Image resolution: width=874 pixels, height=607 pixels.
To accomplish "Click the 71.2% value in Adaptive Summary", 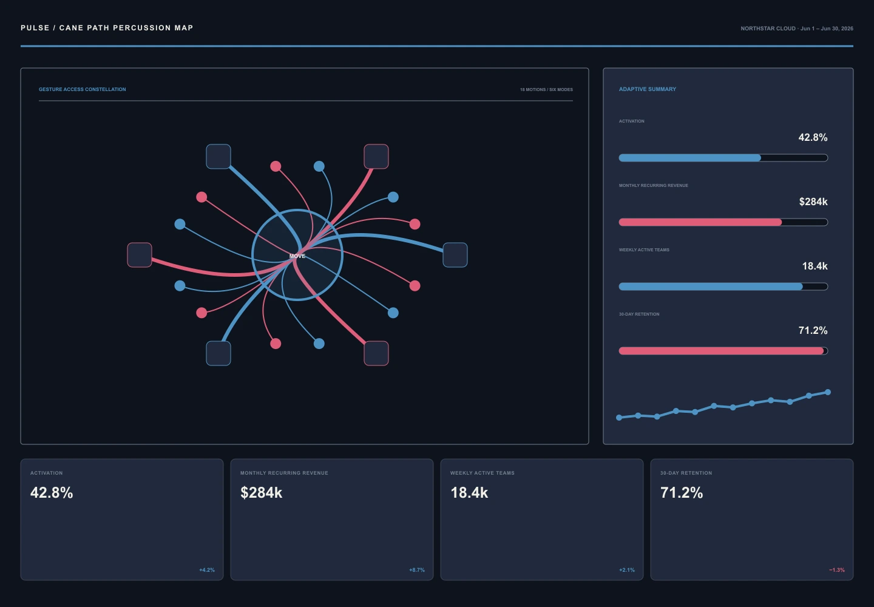I will point(813,331).
